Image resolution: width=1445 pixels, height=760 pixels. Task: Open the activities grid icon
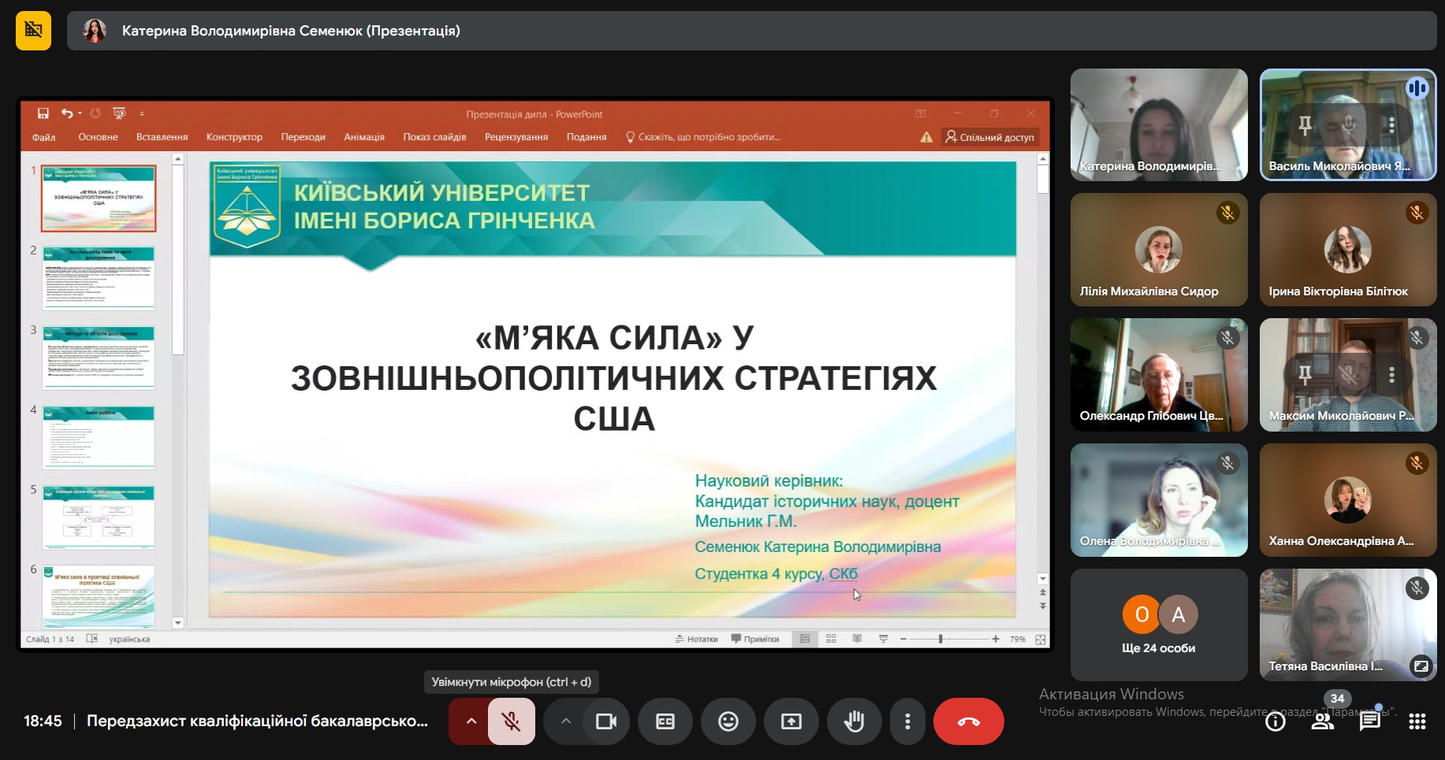point(1417,721)
